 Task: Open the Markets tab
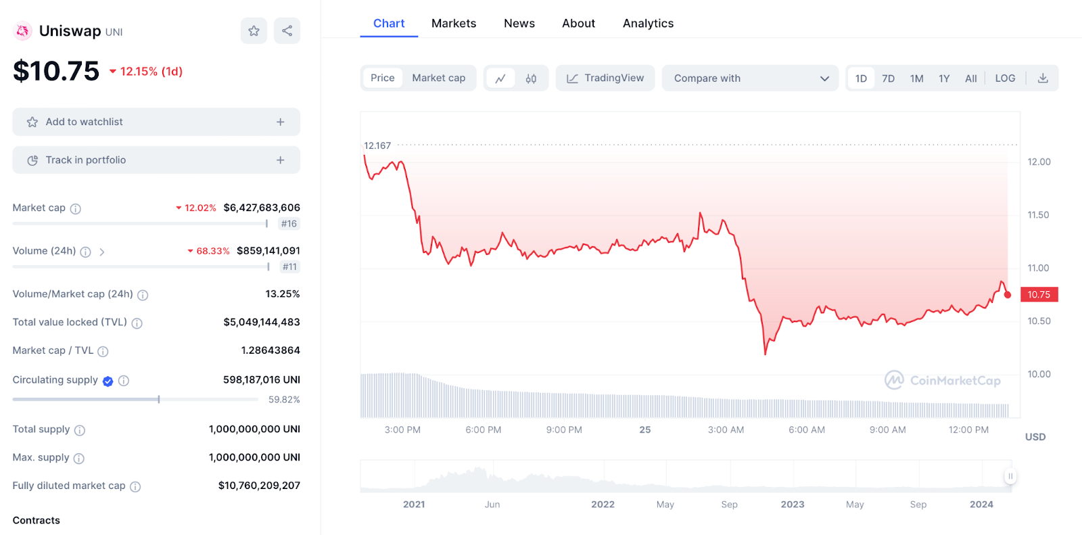coord(454,23)
